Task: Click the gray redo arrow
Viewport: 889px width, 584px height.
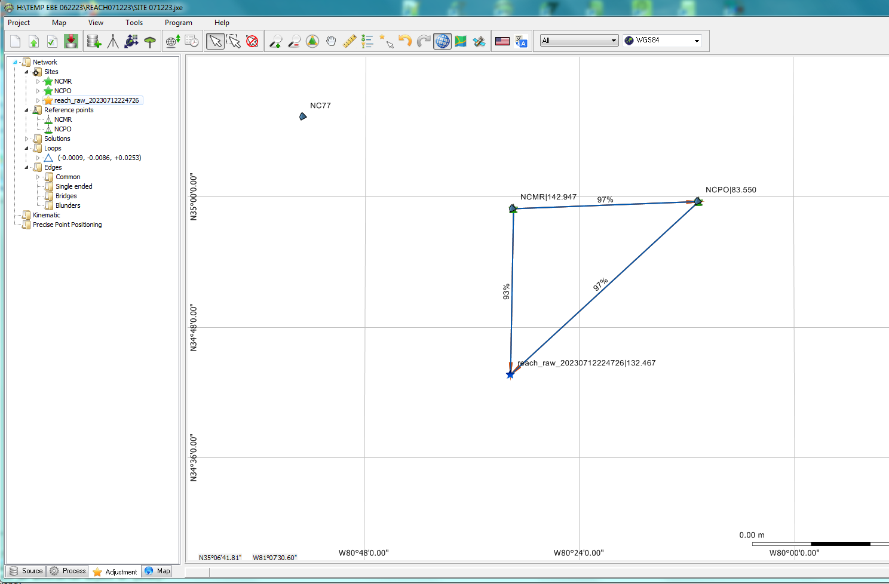Action: (x=424, y=41)
